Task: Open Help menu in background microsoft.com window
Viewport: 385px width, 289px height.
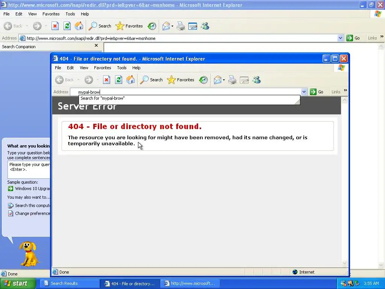Action: tap(85, 14)
